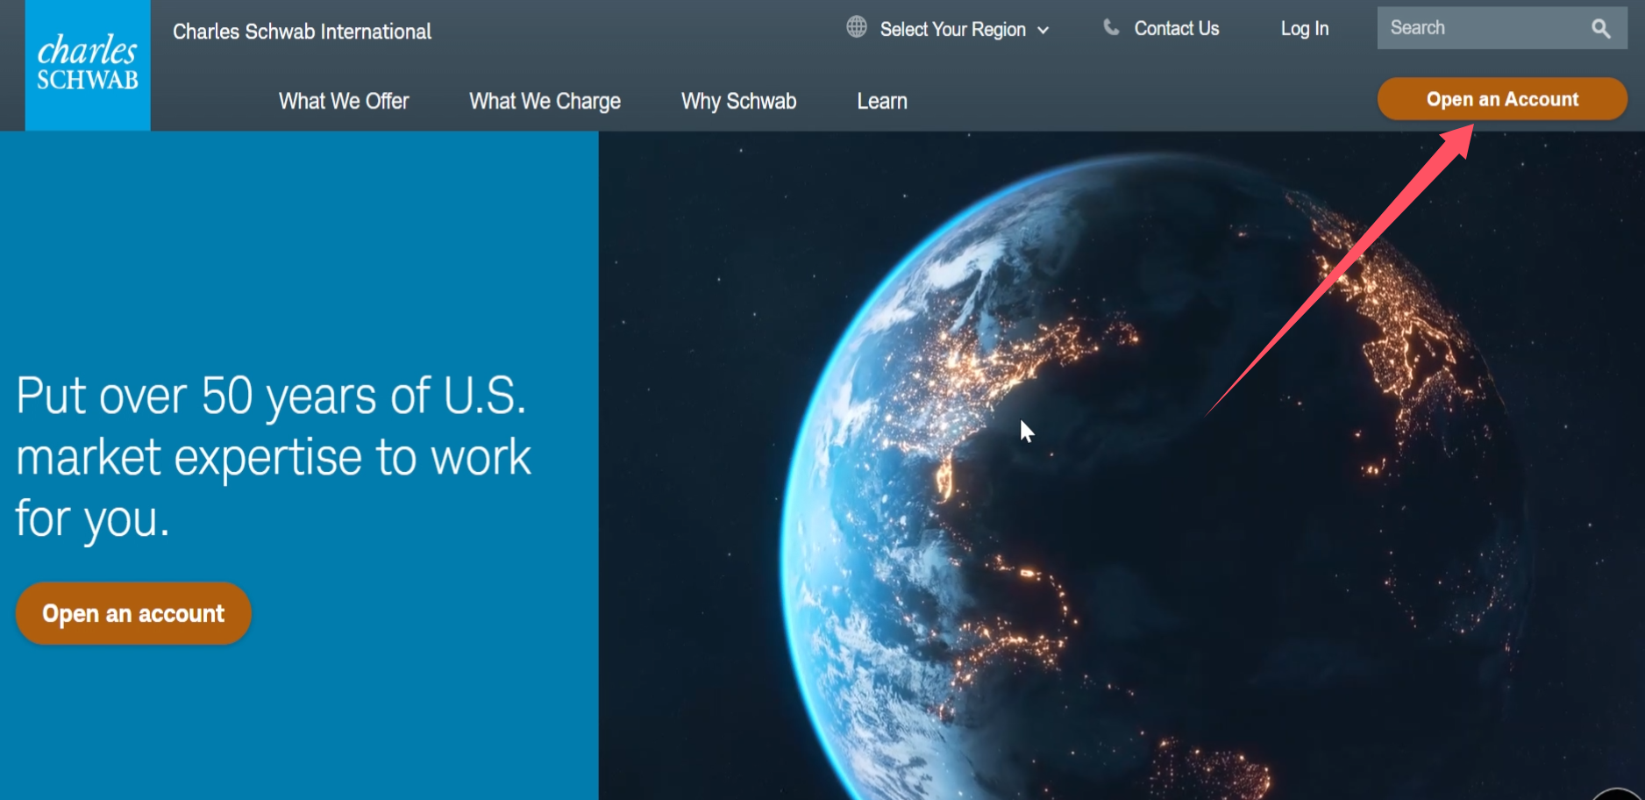Click the hero Open an account button
The height and width of the screenshot is (800, 1645).
click(133, 613)
